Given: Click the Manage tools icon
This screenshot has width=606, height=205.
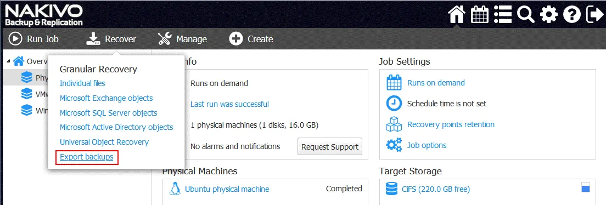Looking at the screenshot, I should pyautogui.click(x=165, y=38).
